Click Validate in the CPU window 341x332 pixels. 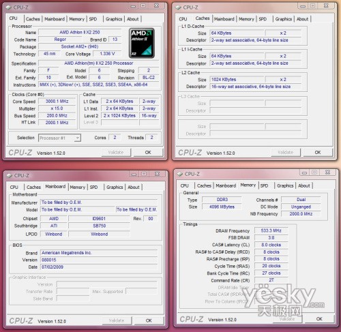click(116, 153)
